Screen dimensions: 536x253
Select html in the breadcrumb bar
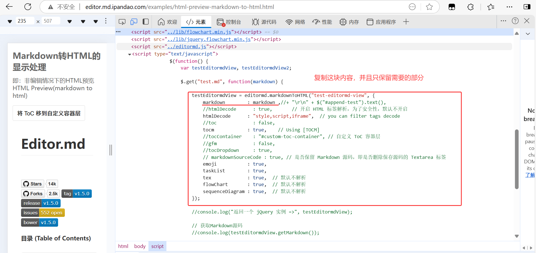pos(123,246)
